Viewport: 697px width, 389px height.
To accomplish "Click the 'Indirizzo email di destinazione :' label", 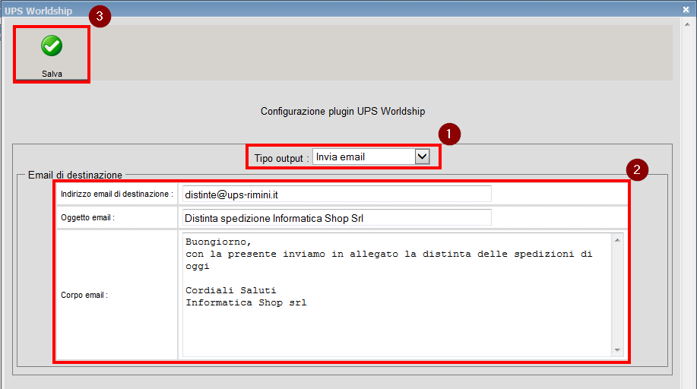I will 117,194.
